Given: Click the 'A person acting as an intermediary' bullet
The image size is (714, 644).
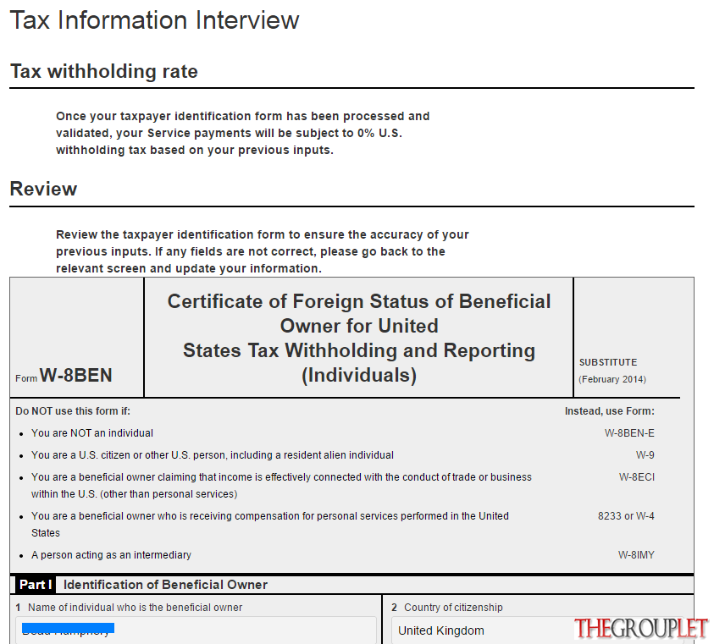Looking at the screenshot, I should [111, 555].
